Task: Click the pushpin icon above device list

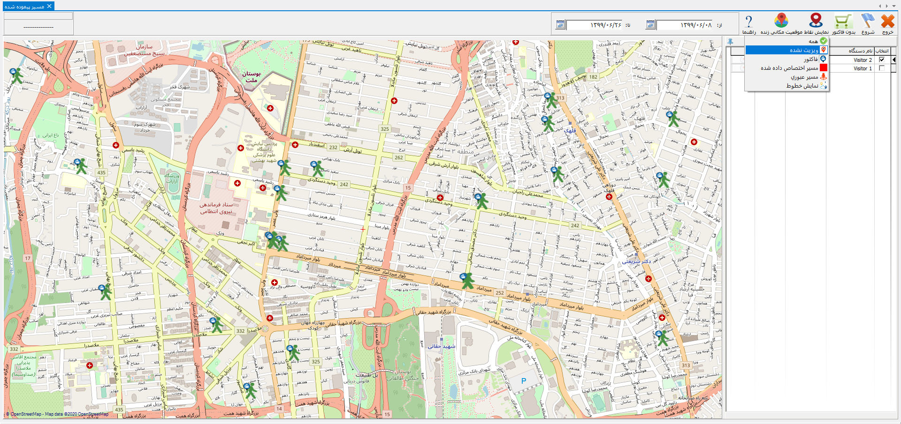Action: click(x=730, y=42)
